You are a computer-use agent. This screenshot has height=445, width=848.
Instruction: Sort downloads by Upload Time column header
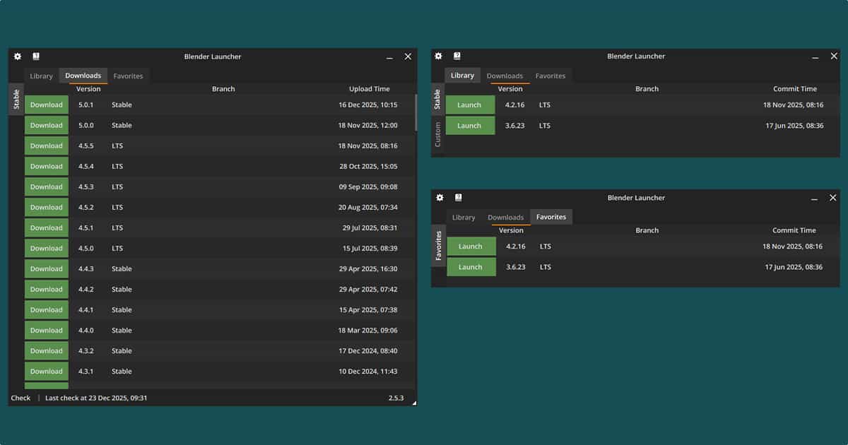(369, 89)
